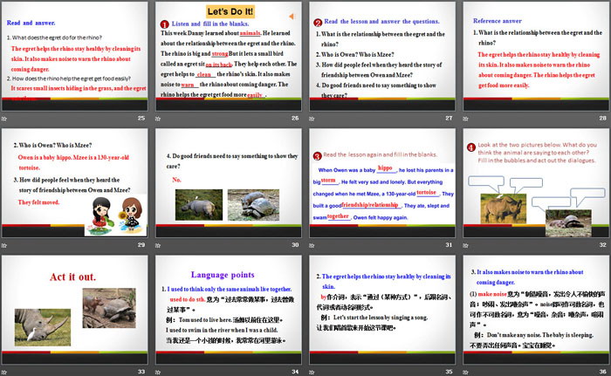
Task: Click the 'Let's Do It!' banner
Action: 230,11
